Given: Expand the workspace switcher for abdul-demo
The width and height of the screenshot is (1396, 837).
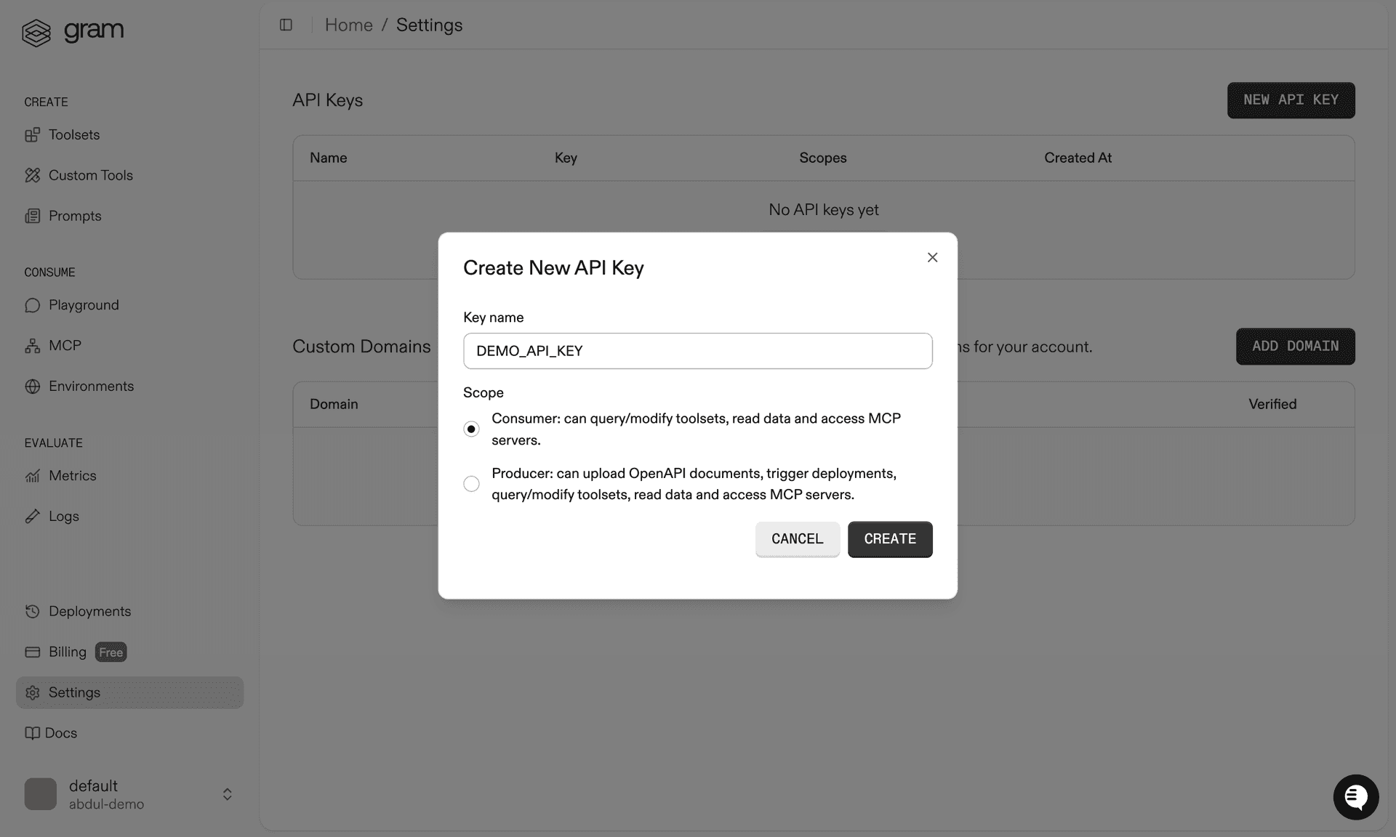Looking at the screenshot, I should click(x=226, y=795).
